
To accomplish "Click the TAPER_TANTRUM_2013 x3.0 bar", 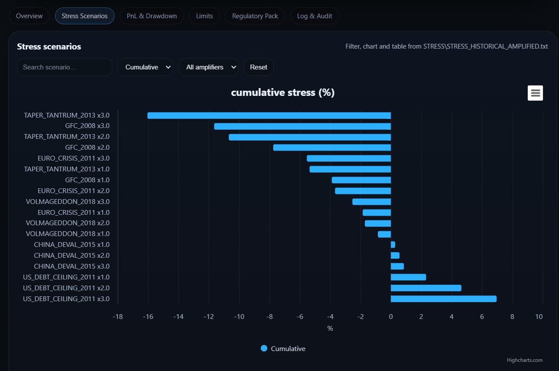I will tap(269, 115).
